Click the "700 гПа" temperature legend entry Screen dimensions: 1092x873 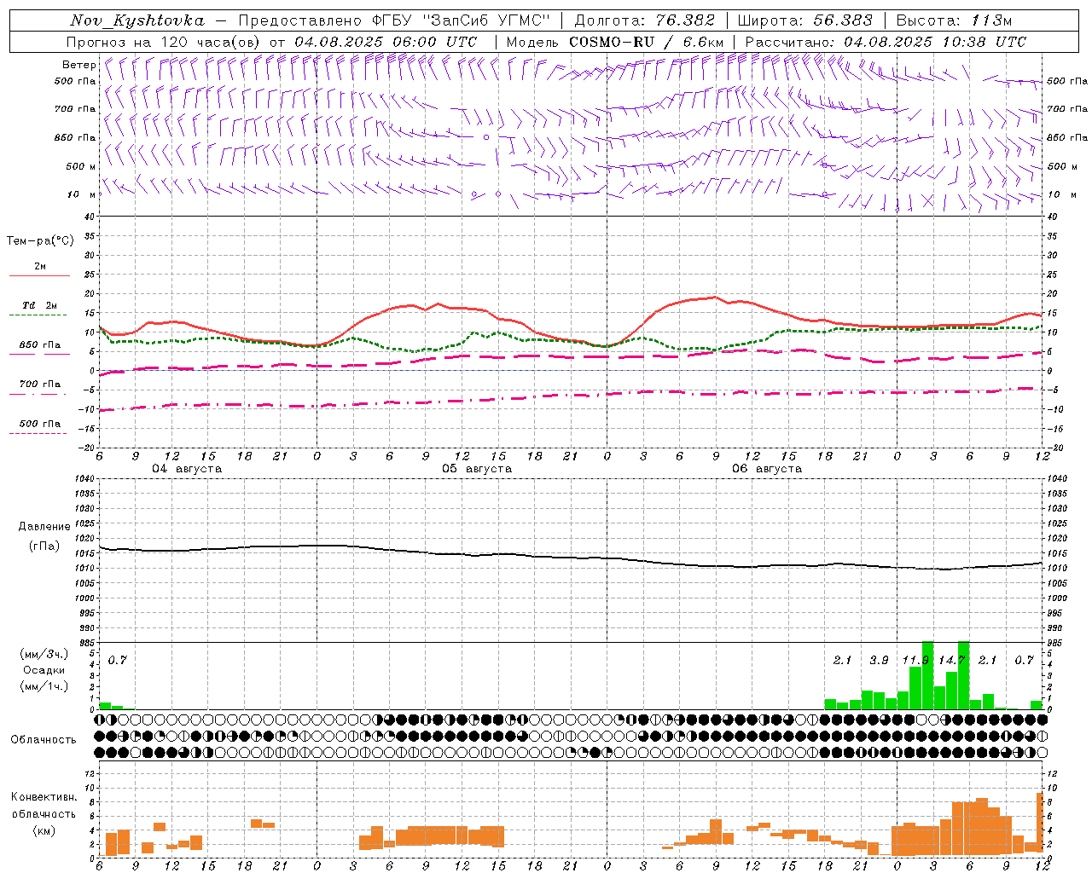click(x=40, y=384)
